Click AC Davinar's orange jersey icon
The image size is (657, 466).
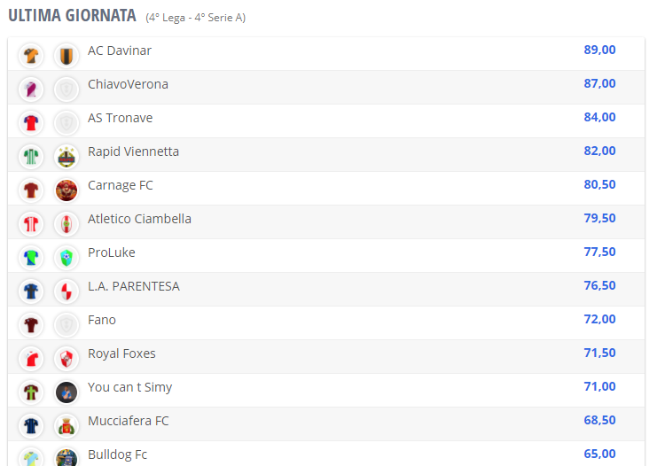pos(31,56)
